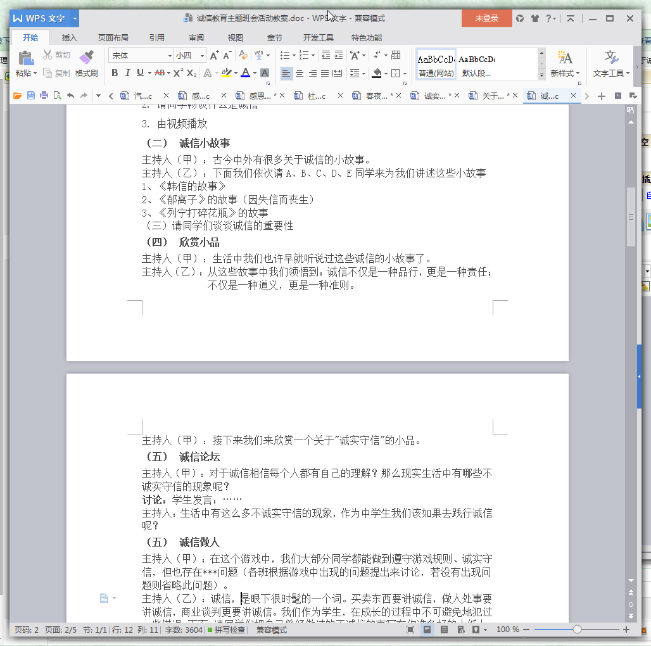
Task: Click the character shading A icon
Action: click(265, 73)
